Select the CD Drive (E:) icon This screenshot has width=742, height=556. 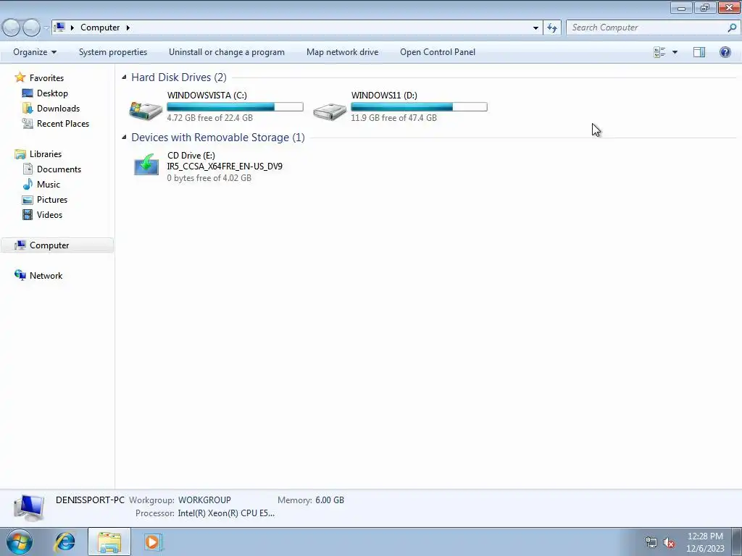146,164
